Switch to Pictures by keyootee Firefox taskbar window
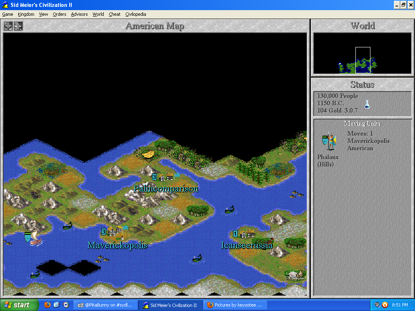This screenshot has width=415, height=311. (236, 305)
